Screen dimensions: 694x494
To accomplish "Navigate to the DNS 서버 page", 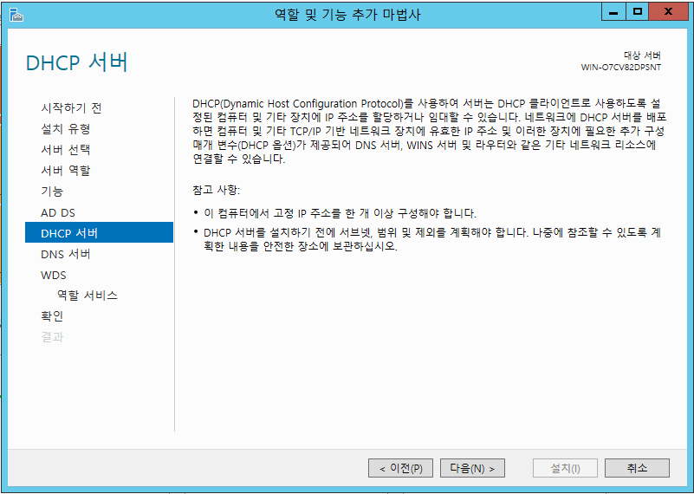I will coord(66,254).
